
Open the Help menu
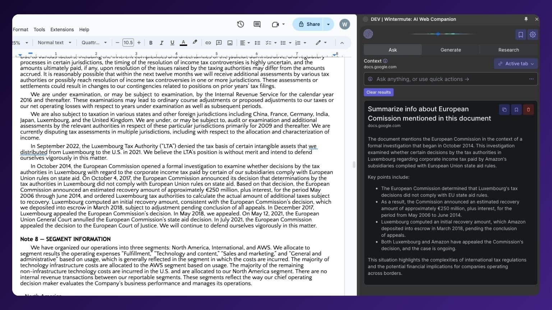[84, 29]
